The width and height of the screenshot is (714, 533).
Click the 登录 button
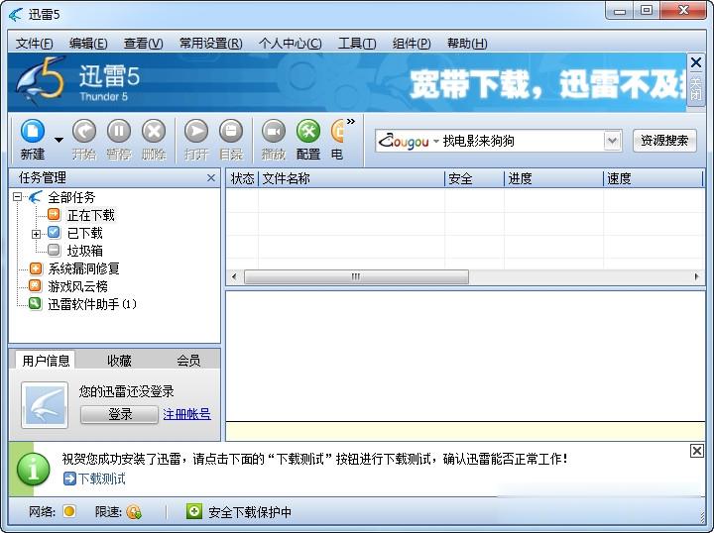(x=120, y=414)
